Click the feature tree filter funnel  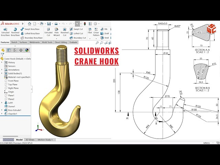coord(2,55)
